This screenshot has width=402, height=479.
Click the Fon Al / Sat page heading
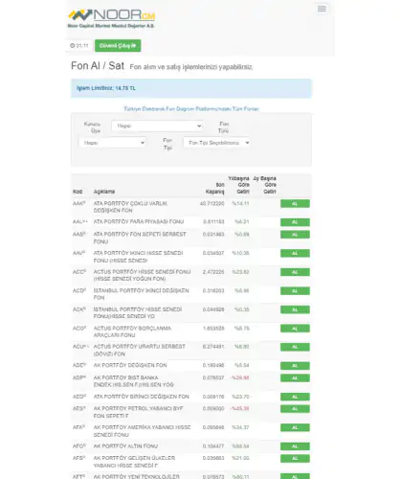coord(98,66)
